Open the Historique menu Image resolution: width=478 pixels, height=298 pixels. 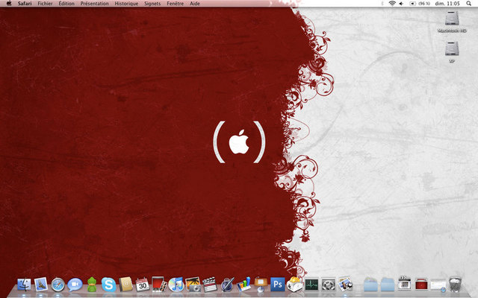pos(126,4)
